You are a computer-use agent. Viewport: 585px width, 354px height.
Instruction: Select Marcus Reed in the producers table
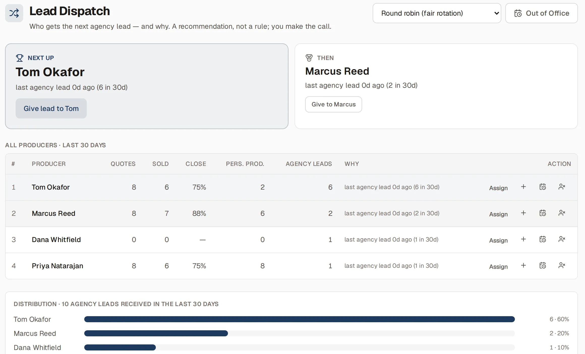(x=53, y=214)
